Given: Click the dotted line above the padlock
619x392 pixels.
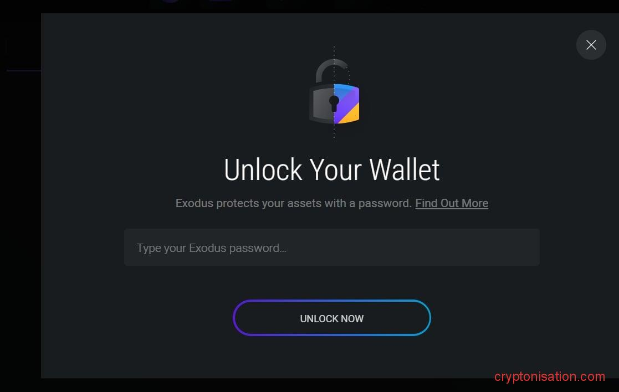Looking at the screenshot, I should click(x=334, y=52).
